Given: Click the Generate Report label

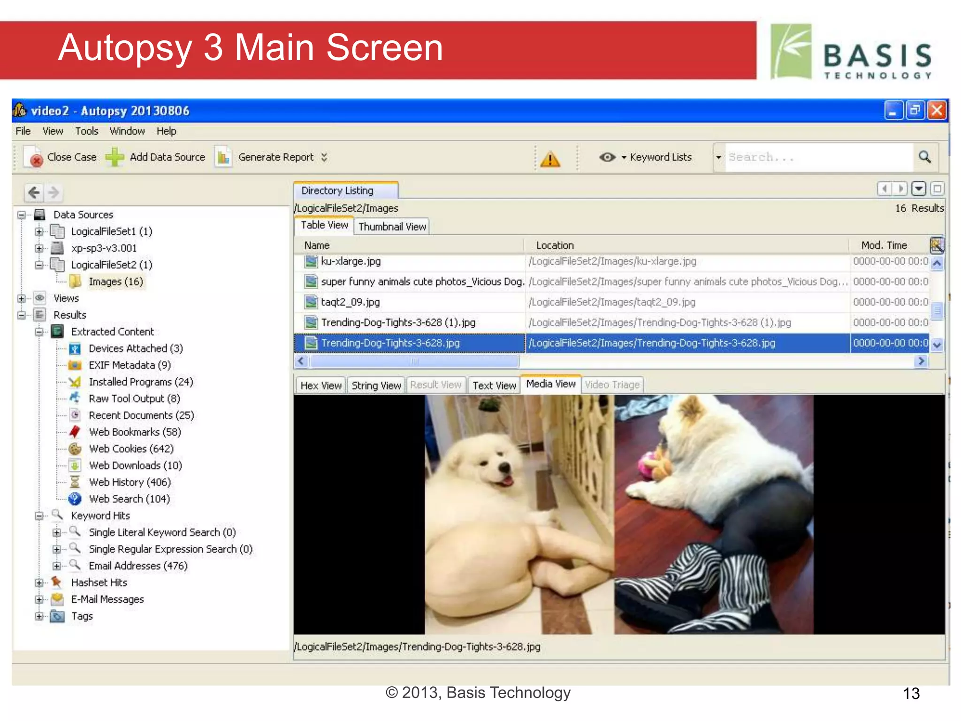Looking at the screenshot, I should [x=276, y=157].
